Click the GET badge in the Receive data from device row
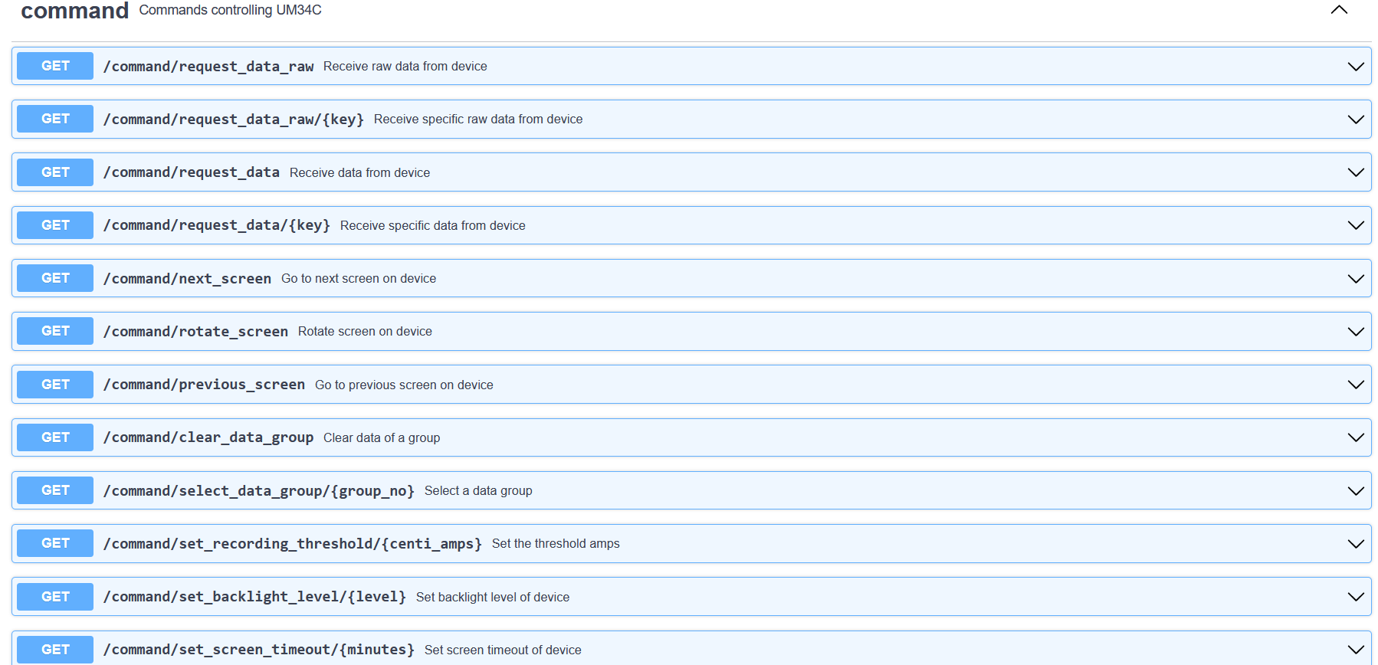Image resolution: width=1378 pixels, height=665 pixels. 55,172
